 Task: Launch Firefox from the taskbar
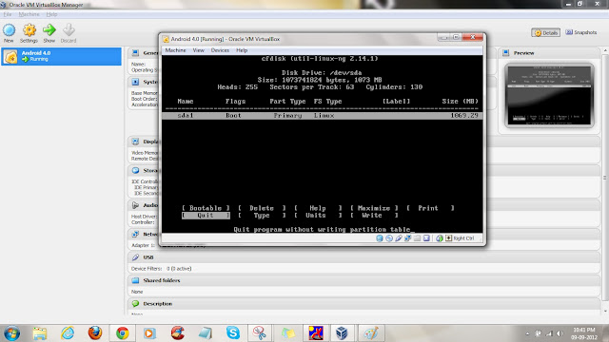(95, 333)
